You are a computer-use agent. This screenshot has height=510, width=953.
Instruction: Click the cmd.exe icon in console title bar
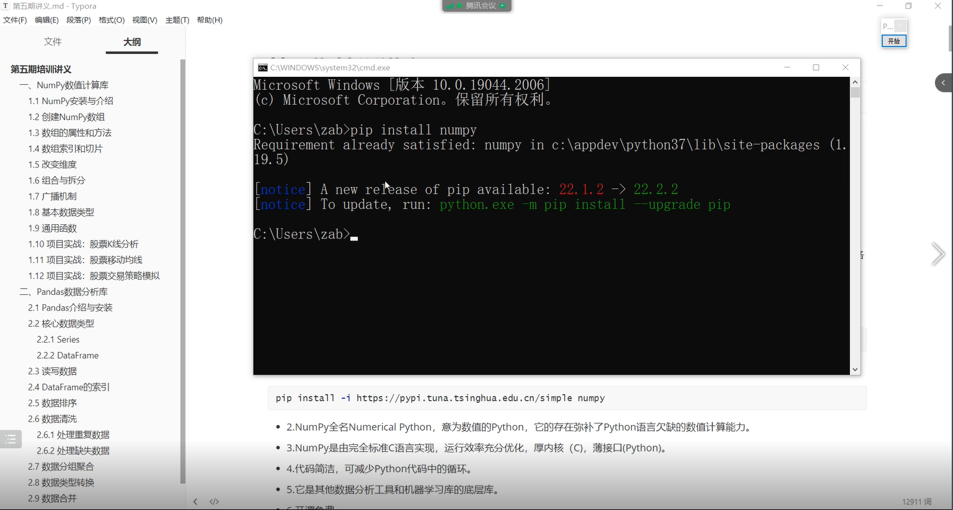(x=262, y=68)
